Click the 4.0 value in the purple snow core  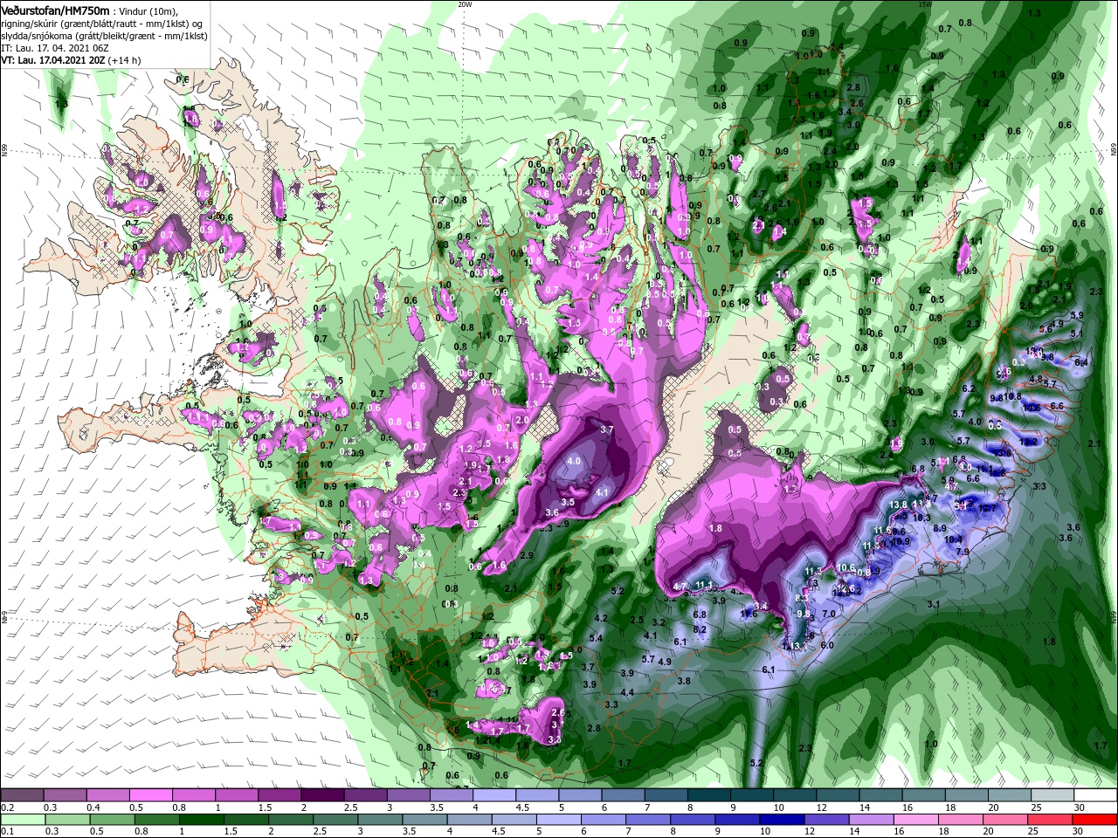tap(574, 460)
